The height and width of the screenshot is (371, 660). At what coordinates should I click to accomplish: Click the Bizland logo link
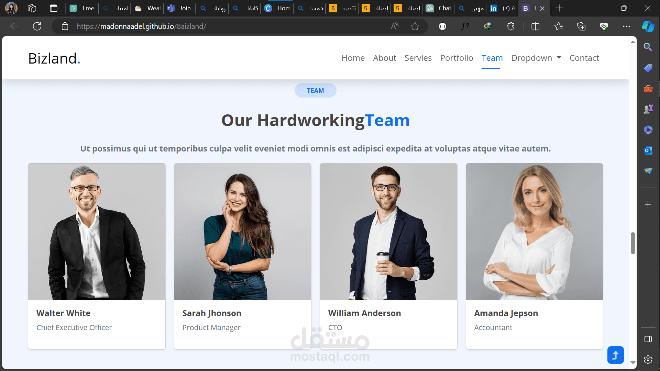(x=54, y=58)
